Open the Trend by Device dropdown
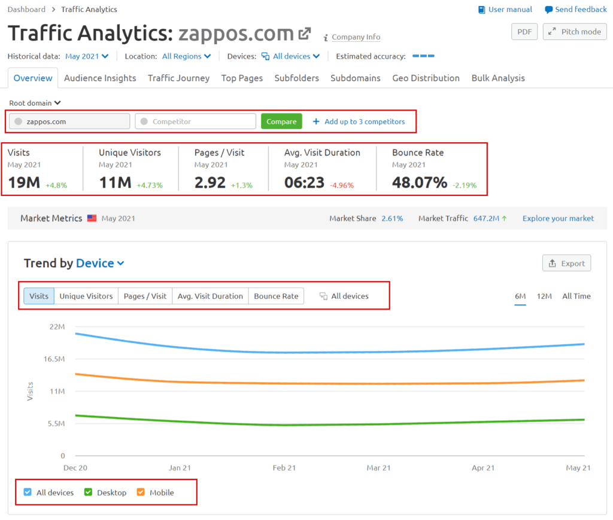Image resolution: width=613 pixels, height=520 pixels. [100, 263]
